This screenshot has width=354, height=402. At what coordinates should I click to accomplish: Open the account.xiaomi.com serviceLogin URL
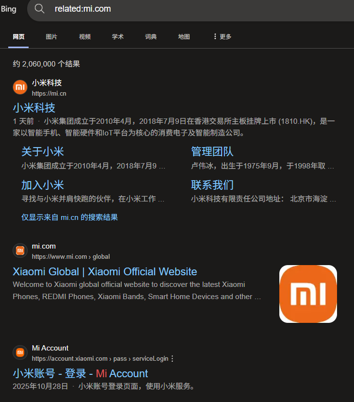100,359
